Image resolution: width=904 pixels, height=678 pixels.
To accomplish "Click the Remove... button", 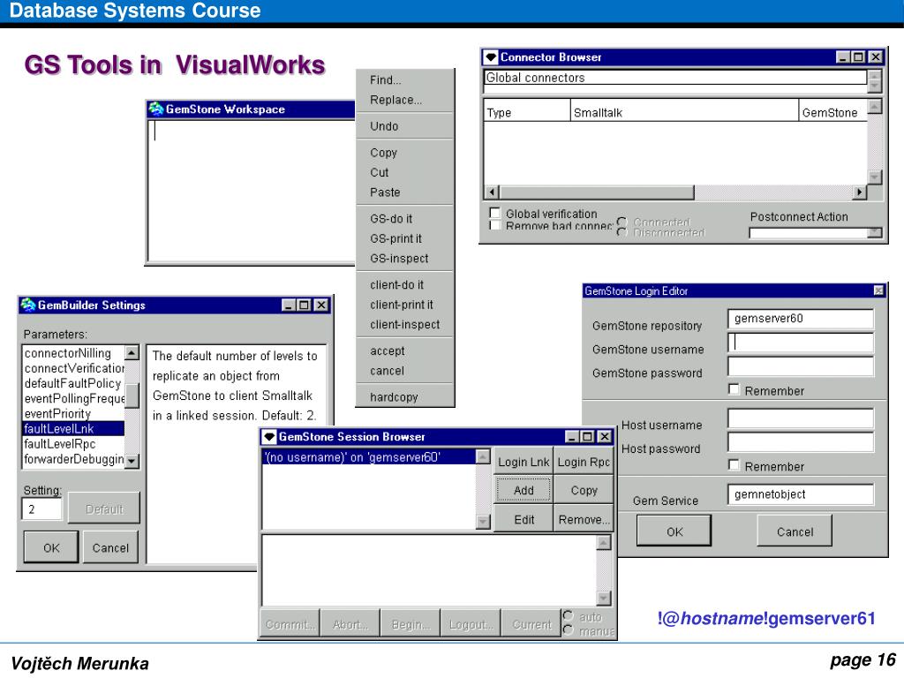I will point(584,519).
